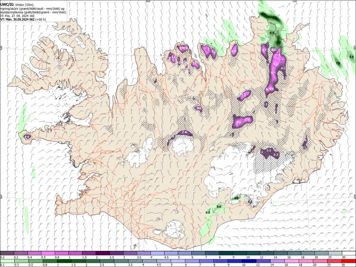Screen dimensions: 356x267
Task: Select the lightest green 0.1 legend swatch
Action: click(7, 261)
